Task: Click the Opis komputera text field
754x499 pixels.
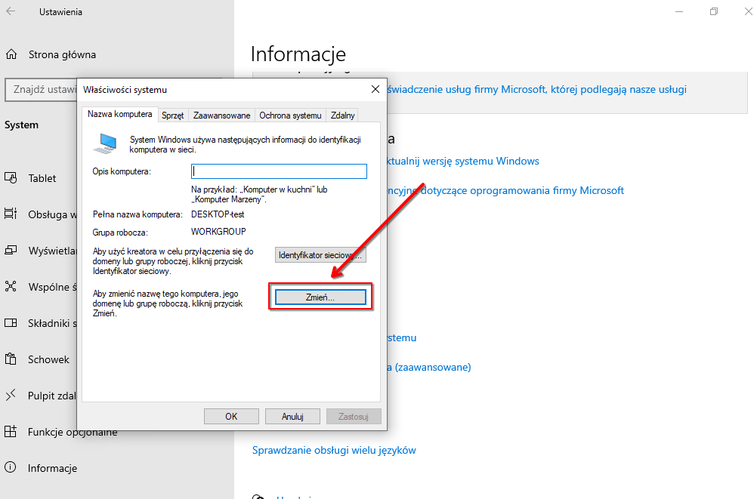Action: [280, 171]
